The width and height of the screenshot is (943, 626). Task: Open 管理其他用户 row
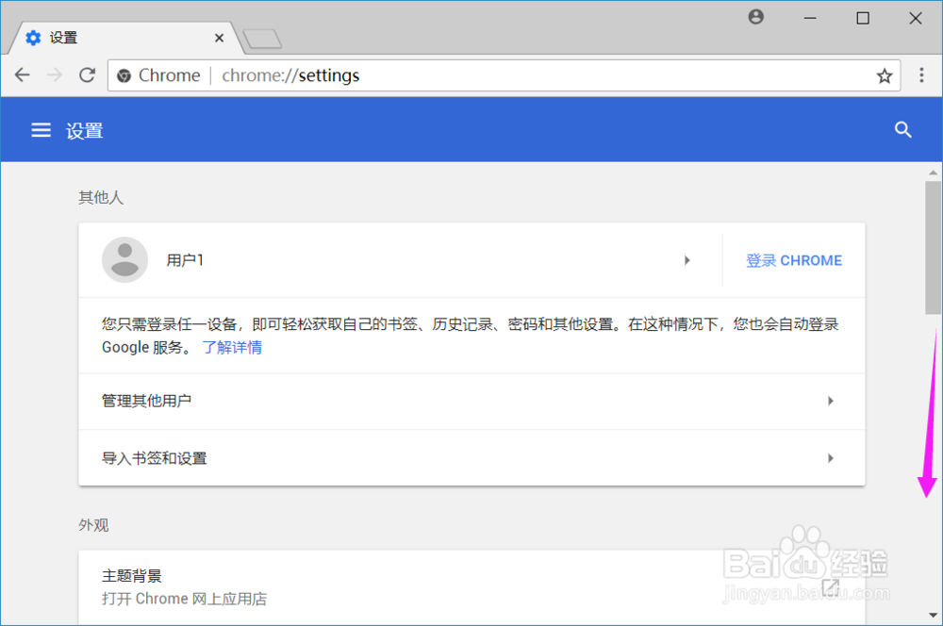point(472,401)
